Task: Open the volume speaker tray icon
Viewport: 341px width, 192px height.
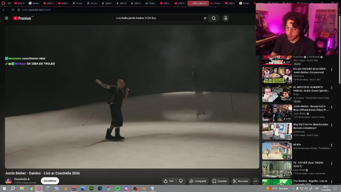Action: (x=306, y=189)
